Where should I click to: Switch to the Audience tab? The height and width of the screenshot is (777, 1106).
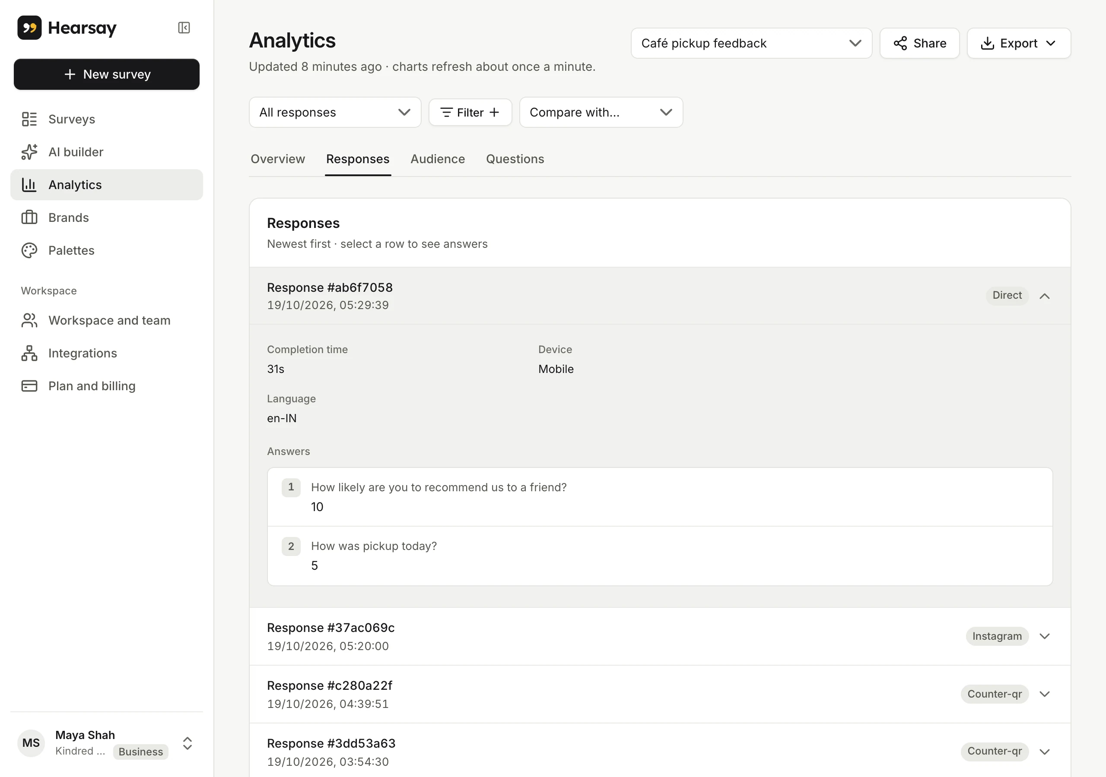pyautogui.click(x=438, y=159)
